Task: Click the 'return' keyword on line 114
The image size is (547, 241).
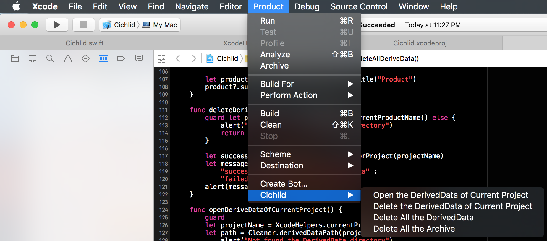Action: 233,133
